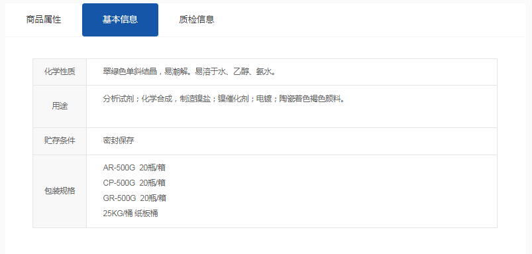Switch to the 商品属性 tab
The width and height of the screenshot is (532, 254).
click(x=44, y=20)
